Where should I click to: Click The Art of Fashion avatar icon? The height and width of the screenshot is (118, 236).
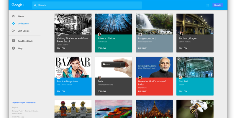click(59, 78)
